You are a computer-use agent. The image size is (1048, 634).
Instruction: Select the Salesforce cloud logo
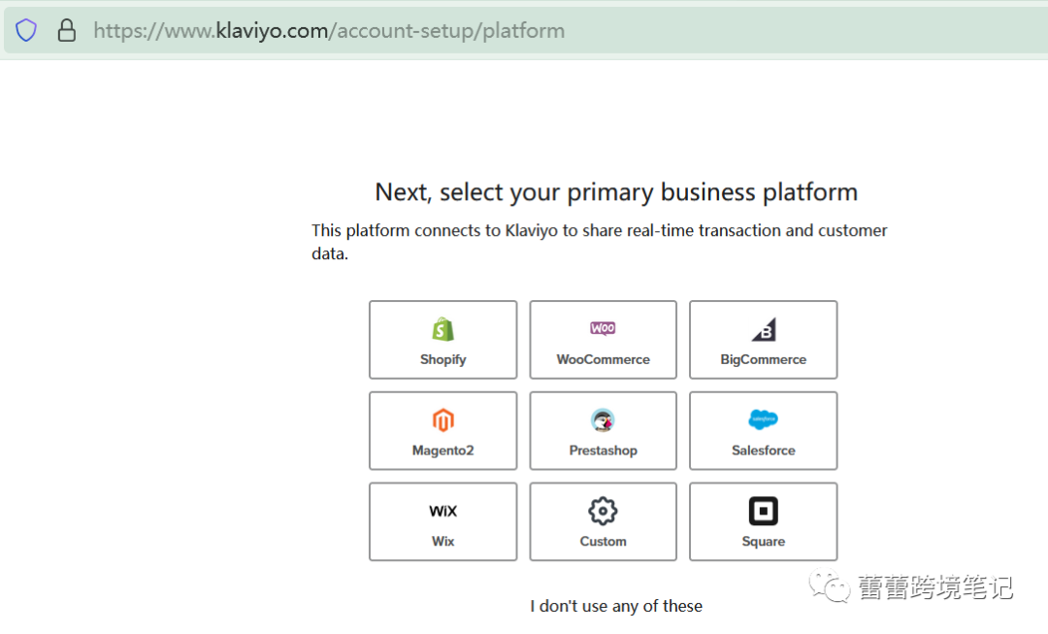click(764, 419)
